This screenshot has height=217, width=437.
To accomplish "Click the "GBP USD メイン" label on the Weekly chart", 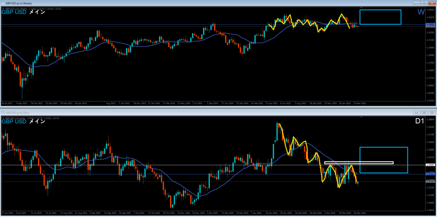I will pos(23,12).
